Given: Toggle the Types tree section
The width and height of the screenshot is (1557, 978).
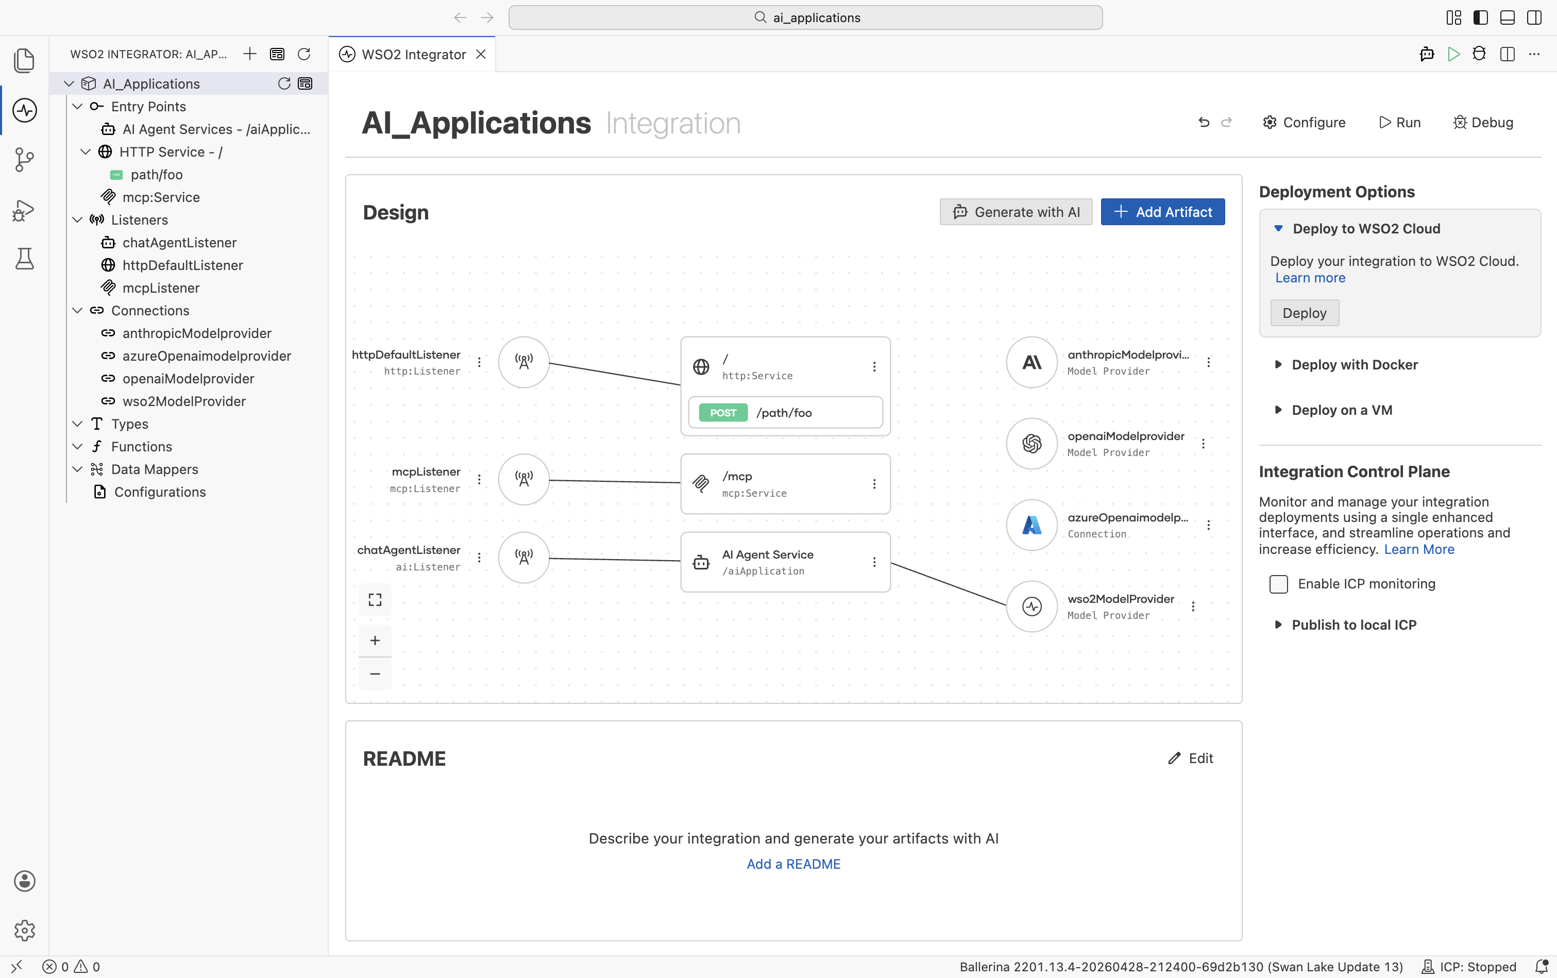Looking at the screenshot, I should click(x=78, y=424).
